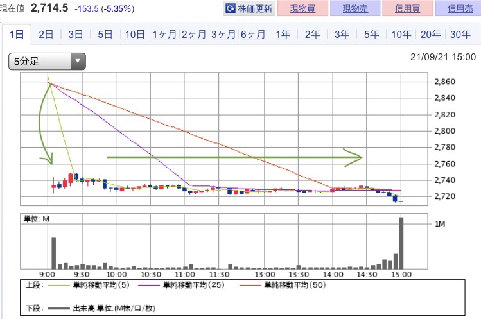Open the 2年 chart period
Screen dimensions: 481x319
[x=312, y=35]
